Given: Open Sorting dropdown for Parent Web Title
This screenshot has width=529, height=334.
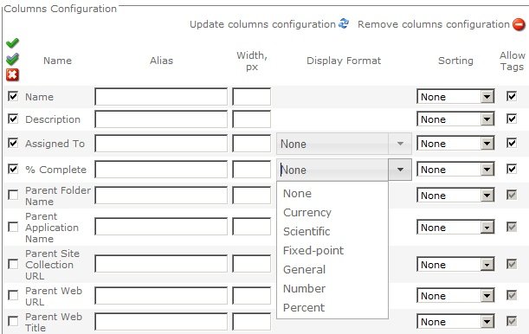Looking at the screenshot, I should 455,322.
